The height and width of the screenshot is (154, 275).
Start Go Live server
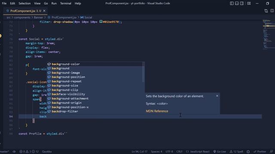point(220,151)
